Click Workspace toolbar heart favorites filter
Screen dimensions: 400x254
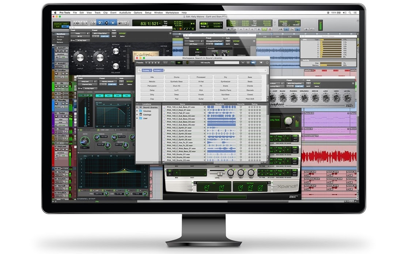tap(261, 63)
